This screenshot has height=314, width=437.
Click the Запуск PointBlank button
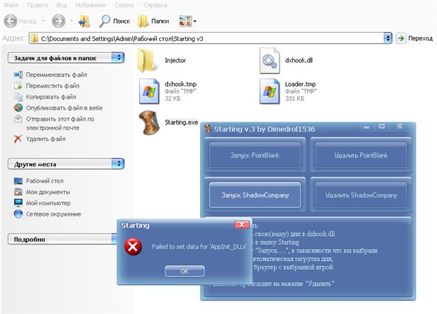click(x=255, y=155)
